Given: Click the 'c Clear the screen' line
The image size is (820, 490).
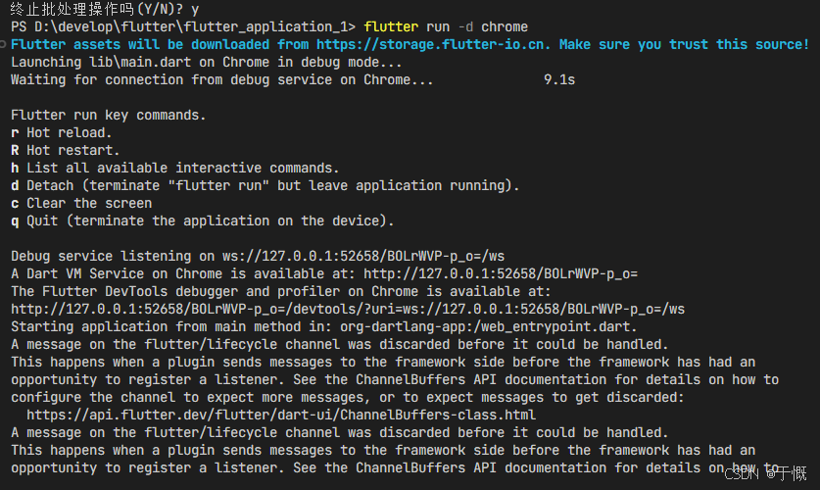Looking at the screenshot, I should click(81, 204).
